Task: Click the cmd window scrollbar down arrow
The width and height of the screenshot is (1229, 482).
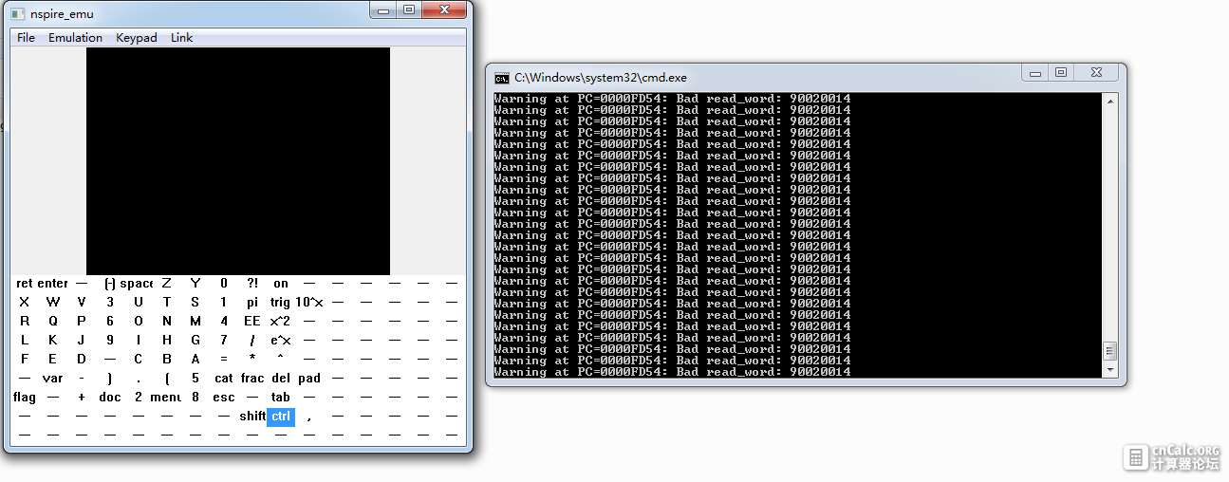Action: (1109, 369)
